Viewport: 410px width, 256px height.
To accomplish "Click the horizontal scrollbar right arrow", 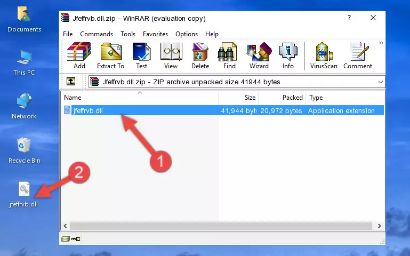I will pyautogui.click(x=380, y=226).
